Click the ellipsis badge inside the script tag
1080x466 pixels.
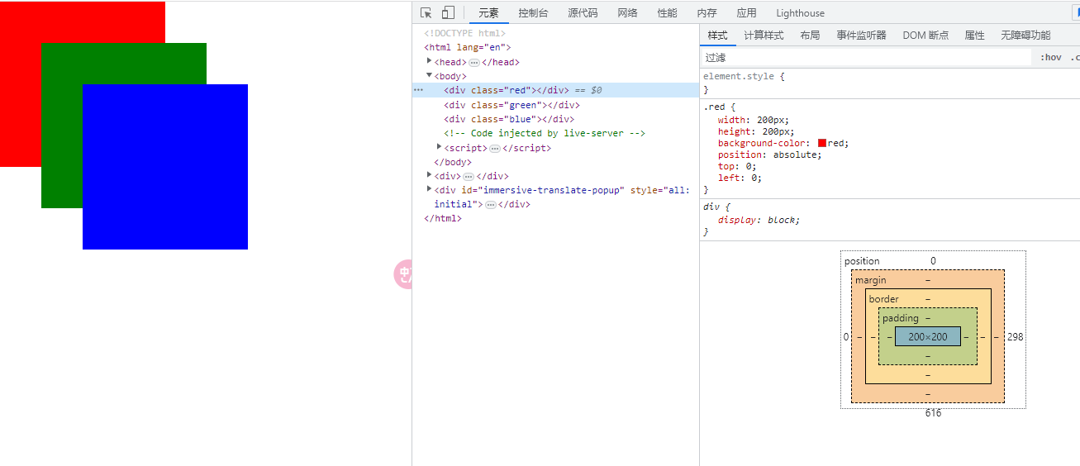495,149
